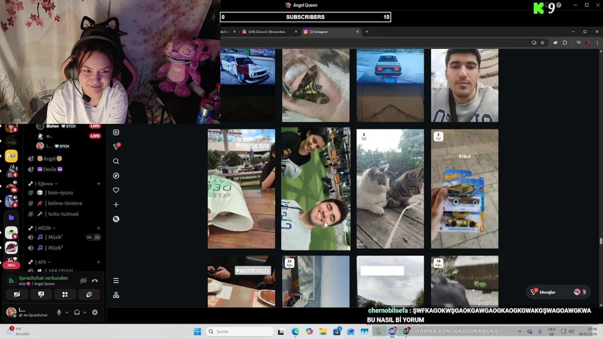The image size is (603, 339).
Task: Toggle Discord headphone deafen
Action: (77, 312)
